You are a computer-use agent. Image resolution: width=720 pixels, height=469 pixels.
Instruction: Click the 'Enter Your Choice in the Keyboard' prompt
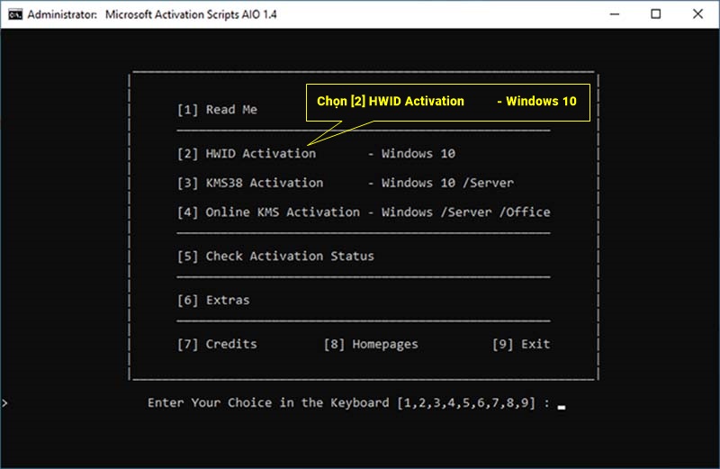pyautogui.click(x=268, y=403)
